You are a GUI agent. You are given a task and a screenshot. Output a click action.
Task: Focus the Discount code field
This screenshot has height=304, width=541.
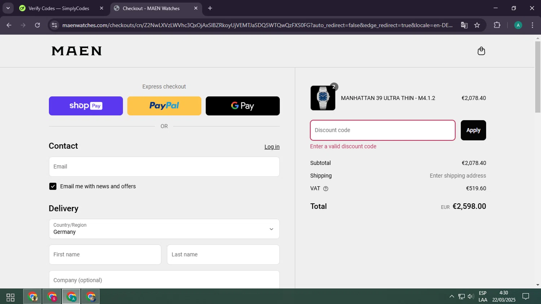383,130
